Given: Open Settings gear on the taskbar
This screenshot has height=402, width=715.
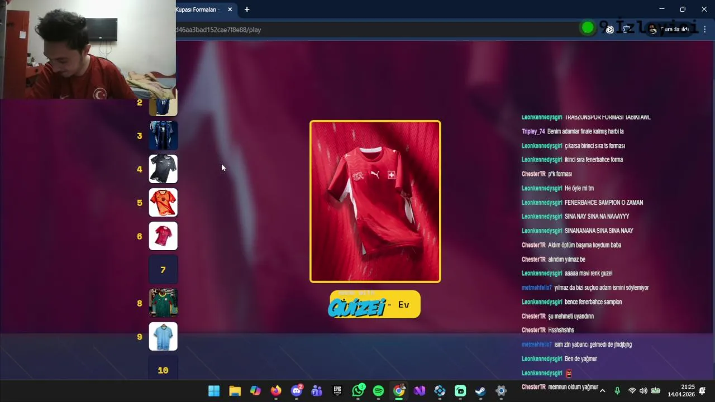Looking at the screenshot, I should [501, 391].
